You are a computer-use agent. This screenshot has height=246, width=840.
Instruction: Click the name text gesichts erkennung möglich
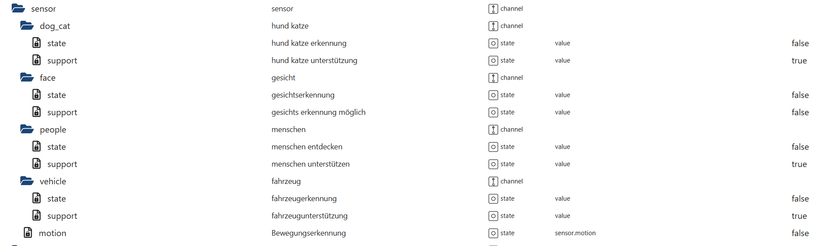coord(319,112)
